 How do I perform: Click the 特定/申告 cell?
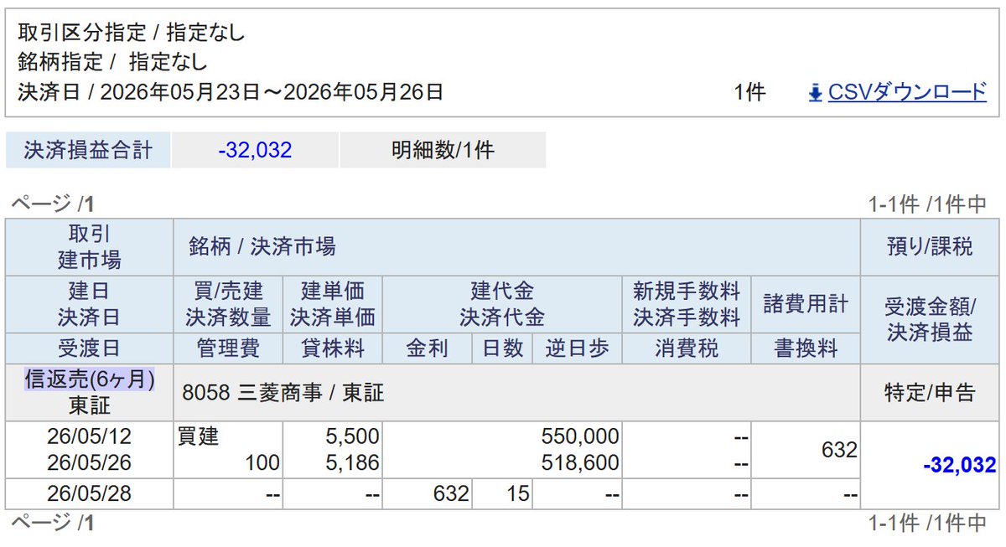(x=930, y=393)
